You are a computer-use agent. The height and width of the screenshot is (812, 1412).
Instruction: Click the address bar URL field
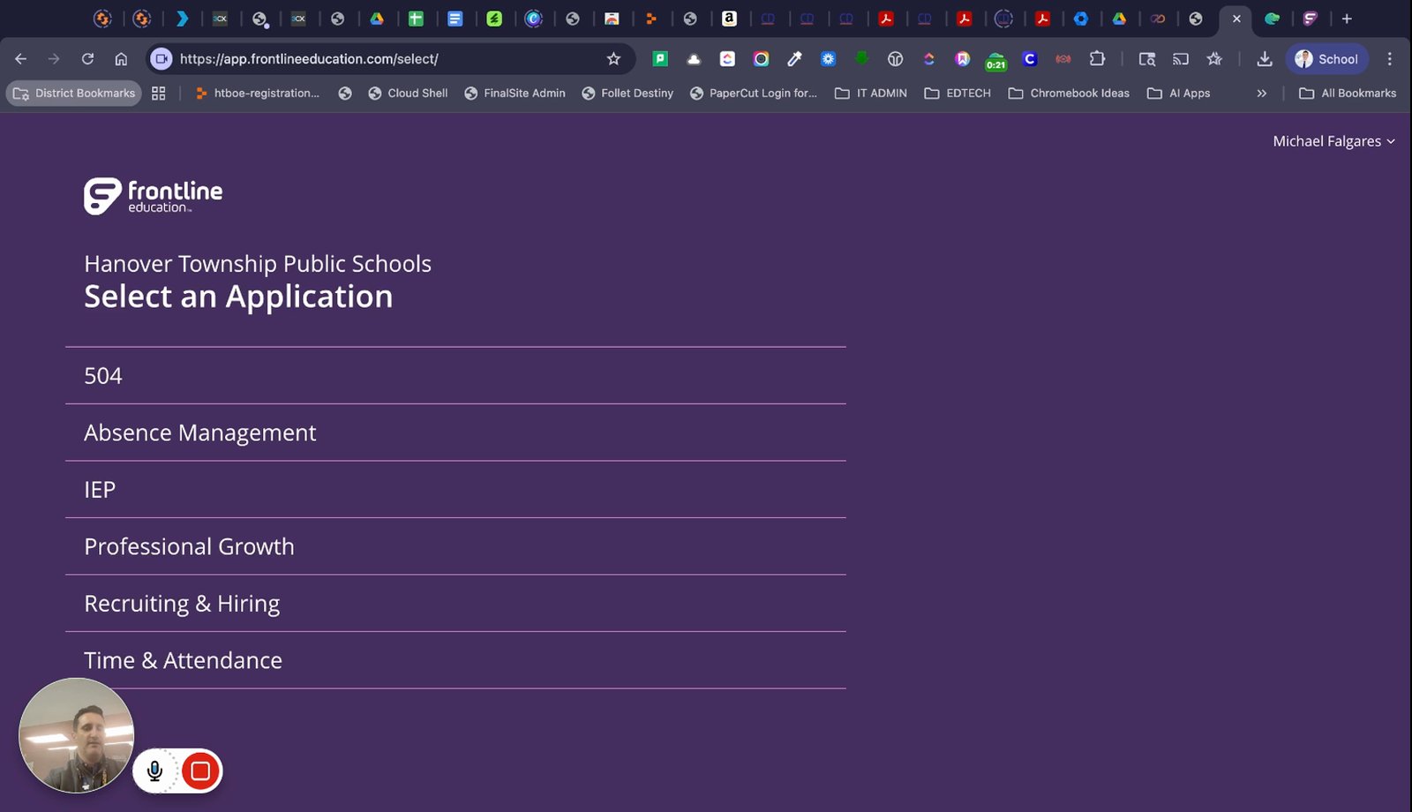click(388, 59)
